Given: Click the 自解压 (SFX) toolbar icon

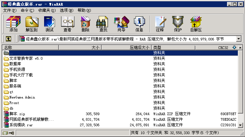Looking at the screenshot, I should (x=196, y=24).
